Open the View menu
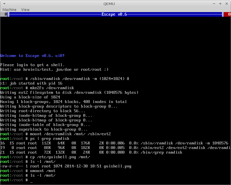The height and width of the screenshot is (185, 231). coord(25,10)
